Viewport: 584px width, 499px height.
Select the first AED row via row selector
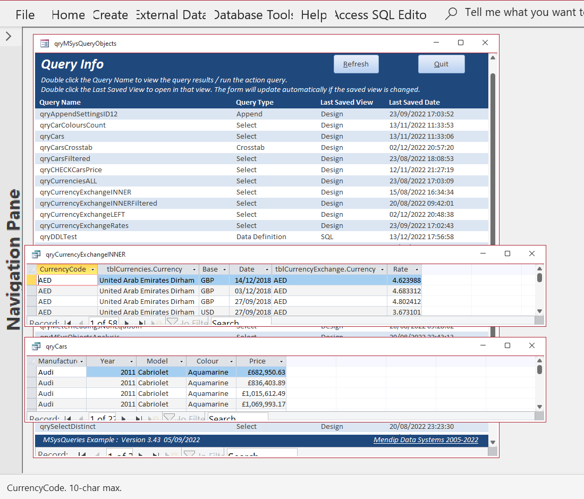point(32,280)
